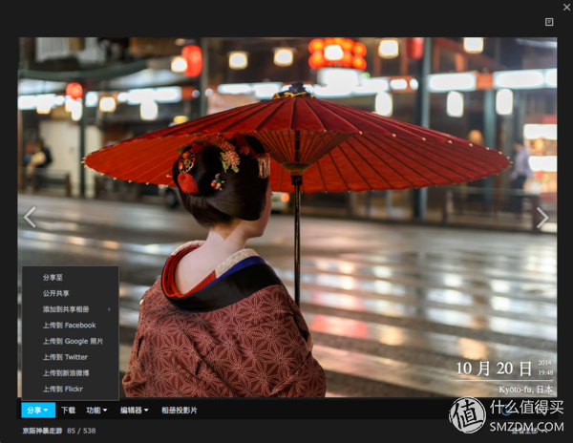Viewport: 573px width, 443px height.
Task: Start the 相册投影片 slideshow
Action: point(180,411)
